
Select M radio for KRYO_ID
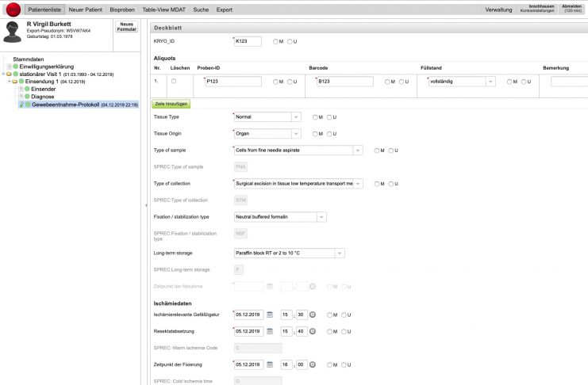pyautogui.click(x=275, y=41)
